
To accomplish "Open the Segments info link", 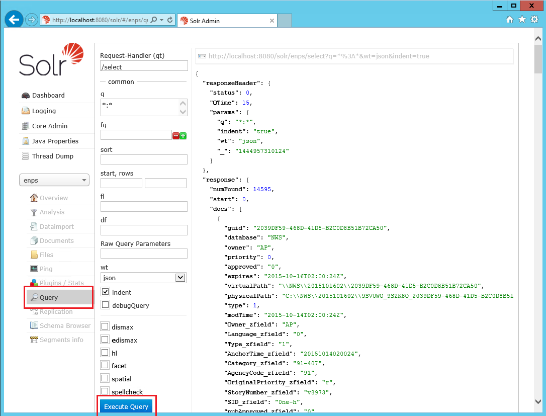I will [x=62, y=340].
